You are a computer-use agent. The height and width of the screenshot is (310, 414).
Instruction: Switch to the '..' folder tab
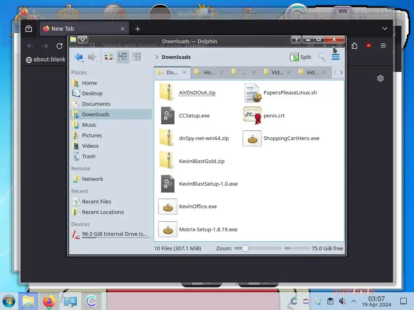(244, 72)
